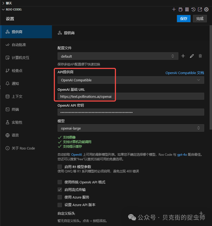Click the 保存 button
Screen dimensions: 212x226
(x=184, y=19)
